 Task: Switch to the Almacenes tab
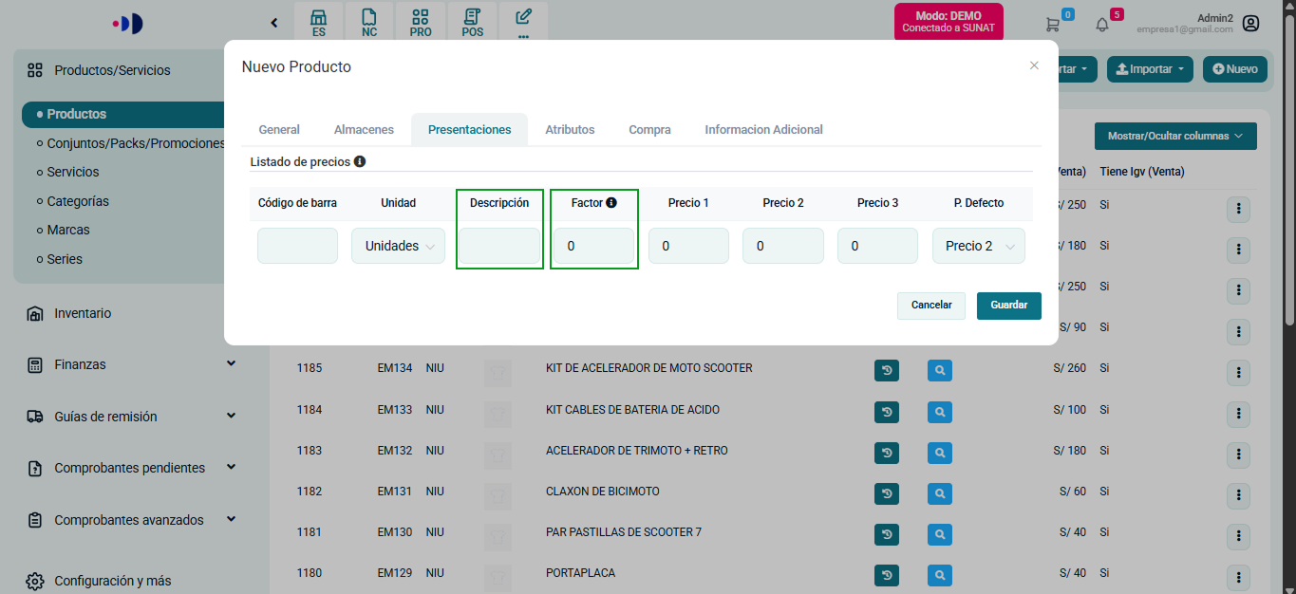point(364,130)
